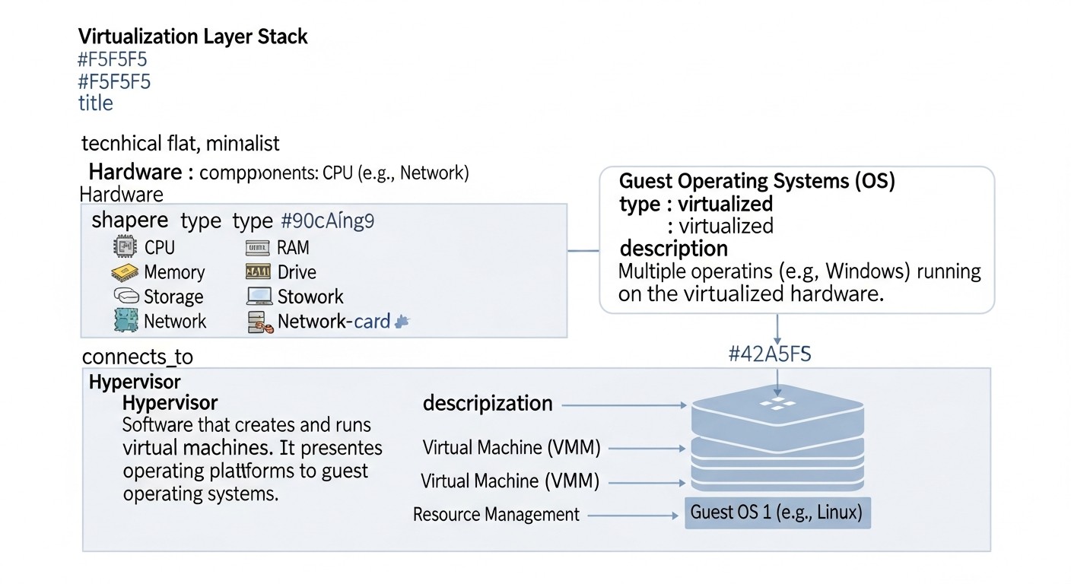1071x584 pixels.
Task: Select the Virtualization Layer Stack title
Action: pos(192,36)
